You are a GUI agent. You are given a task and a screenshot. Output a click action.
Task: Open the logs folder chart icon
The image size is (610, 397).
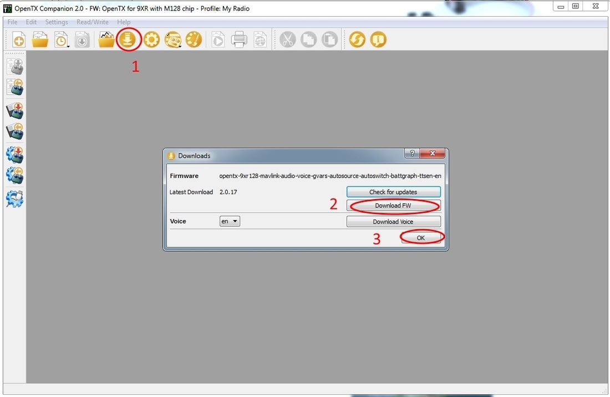pyautogui.click(x=106, y=40)
